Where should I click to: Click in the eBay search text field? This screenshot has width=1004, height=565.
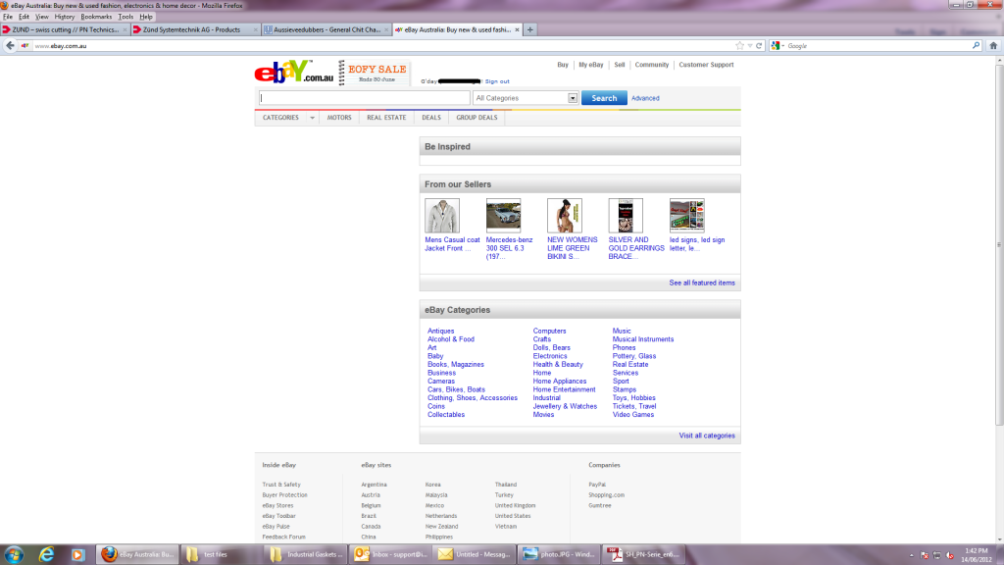365,98
